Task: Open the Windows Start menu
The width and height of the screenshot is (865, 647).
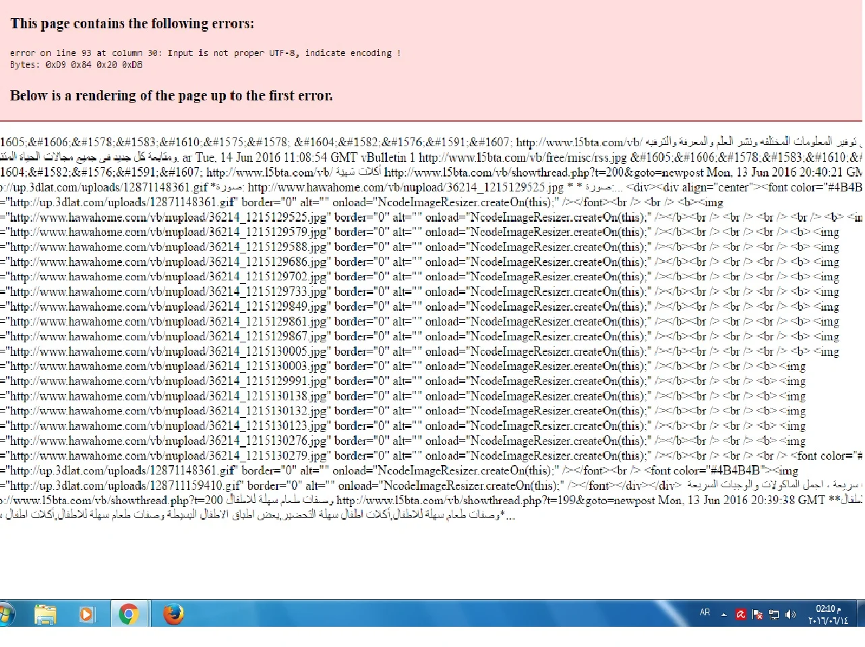Action: click(x=5, y=614)
